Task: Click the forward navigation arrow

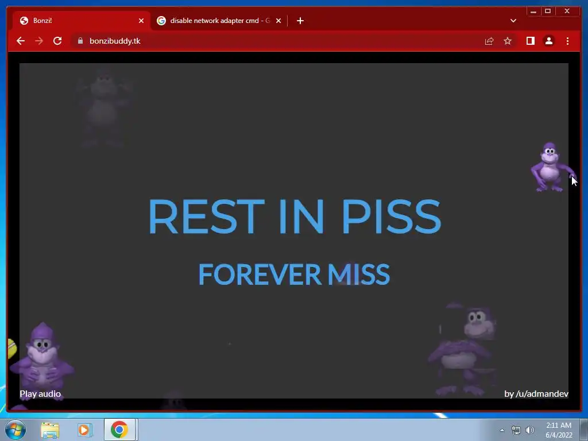Action: (39, 41)
